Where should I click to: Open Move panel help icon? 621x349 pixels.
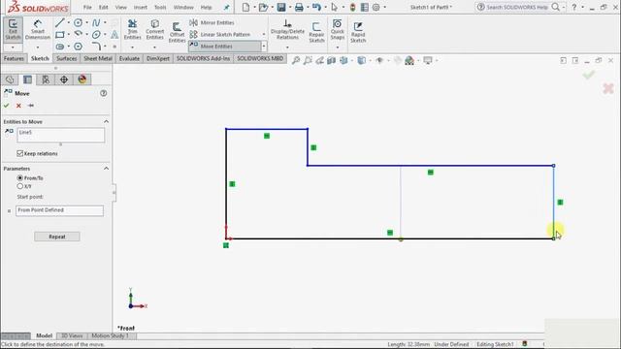[104, 93]
